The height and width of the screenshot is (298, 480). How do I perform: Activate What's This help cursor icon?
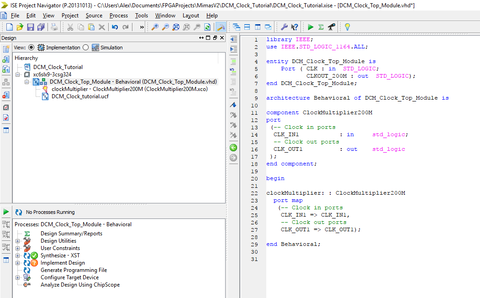click(295, 27)
